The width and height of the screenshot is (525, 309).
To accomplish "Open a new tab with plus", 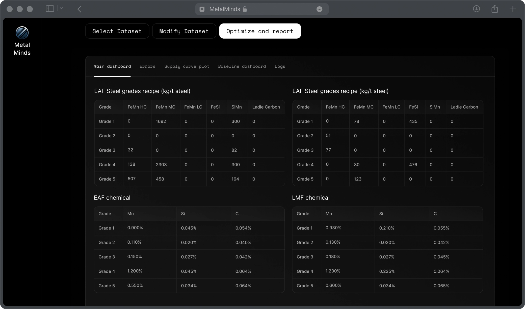I will click(513, 9).
